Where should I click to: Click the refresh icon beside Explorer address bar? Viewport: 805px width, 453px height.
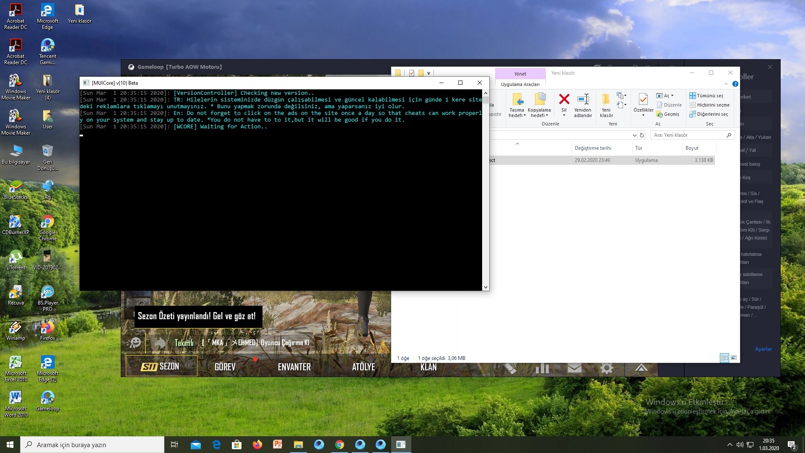point(642,135)
